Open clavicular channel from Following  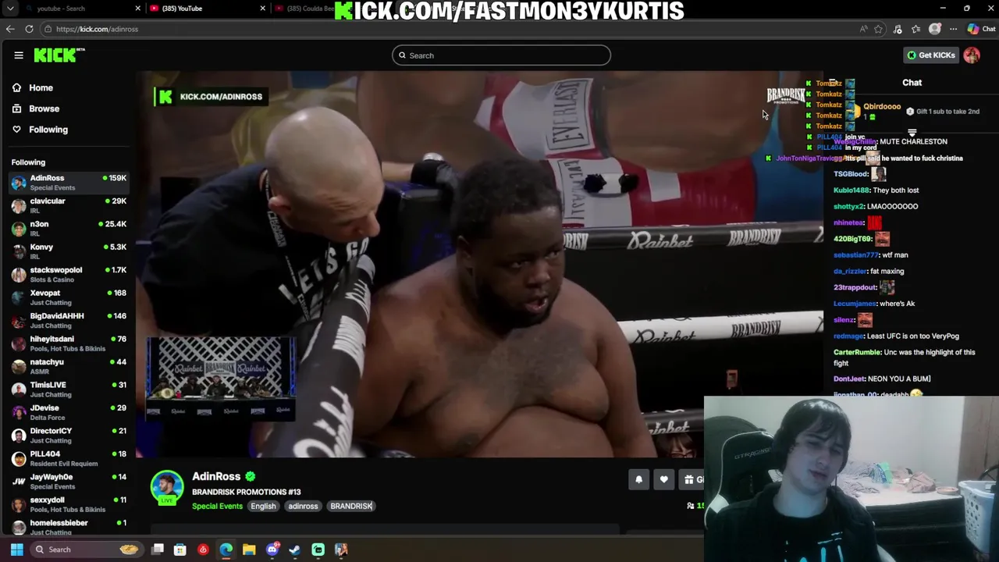tap(69, 205)
